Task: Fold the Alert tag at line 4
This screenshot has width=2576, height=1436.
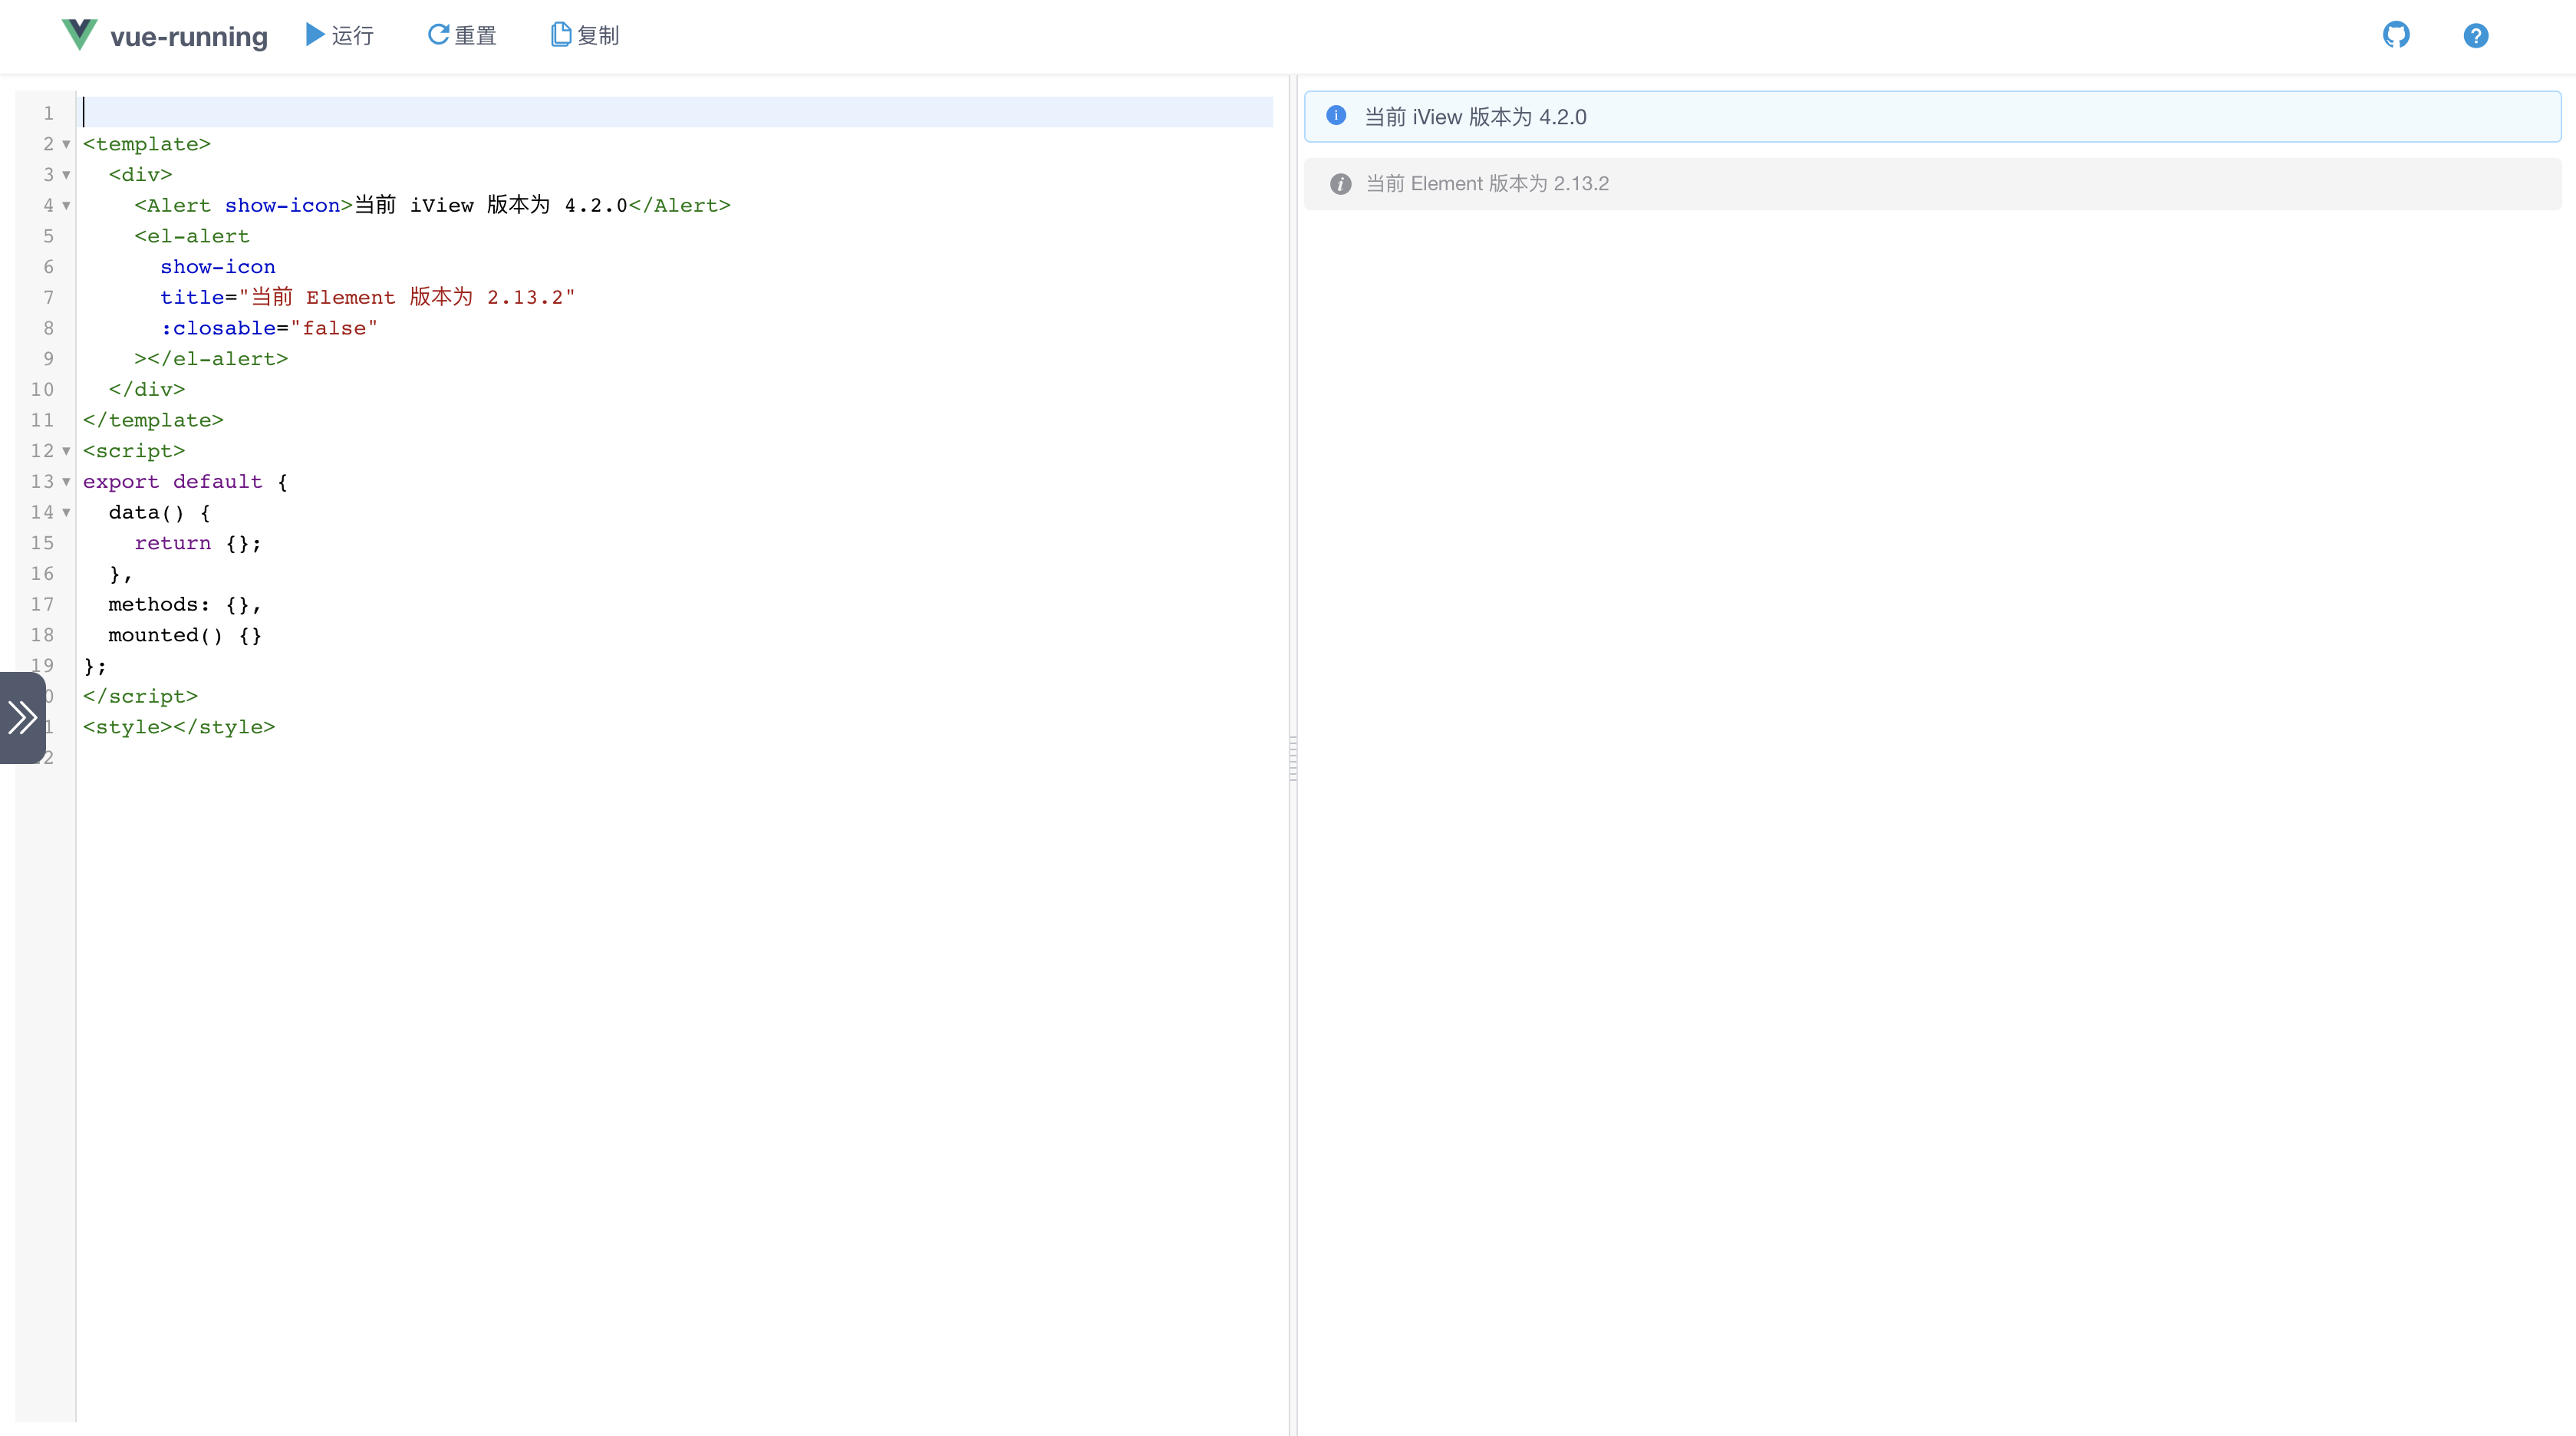Action: click(67, 206)
